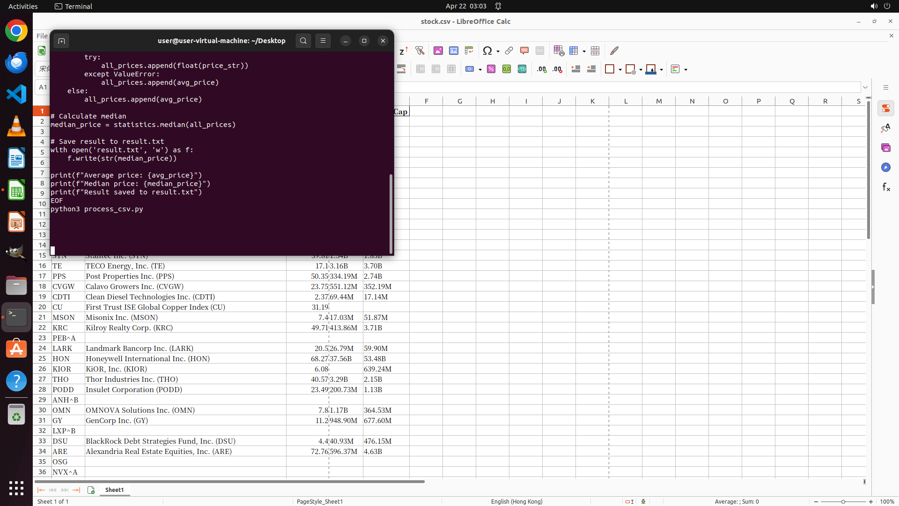Click the background color swatch
The height and width of the screenshot is (506, 899).
650,69
